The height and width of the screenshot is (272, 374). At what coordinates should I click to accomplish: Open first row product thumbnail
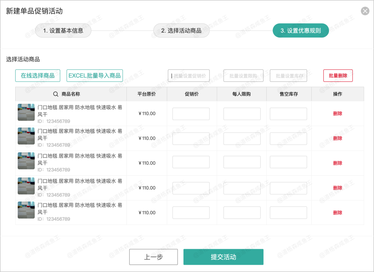pyautogui.click(x=26, y=112)
